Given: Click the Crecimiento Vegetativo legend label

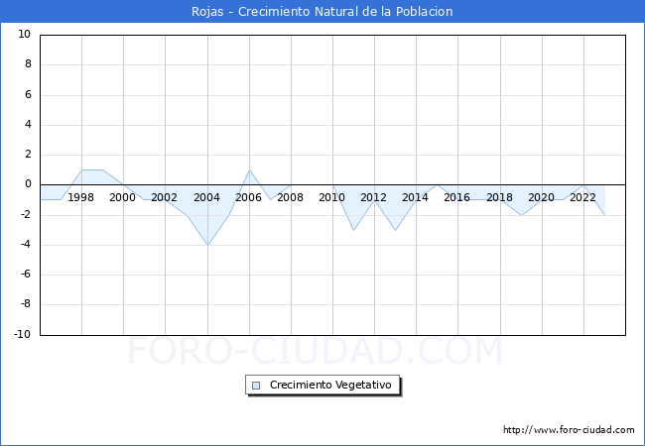Looking at the screenshot, I should pyautogui.click(x=330, y=385).
